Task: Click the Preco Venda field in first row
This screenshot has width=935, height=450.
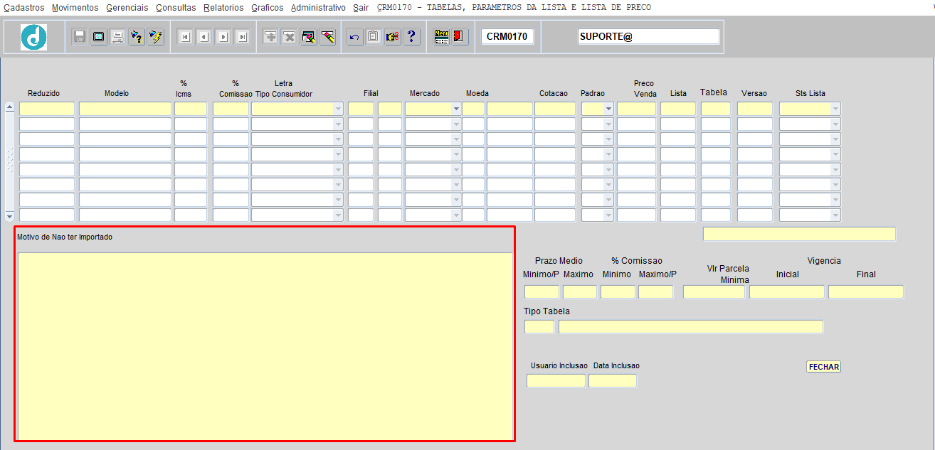Action: click(x=636, y=109)
